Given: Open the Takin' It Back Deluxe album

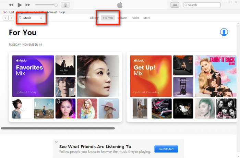Looking at the screenshot, I should tap(216, 76).
